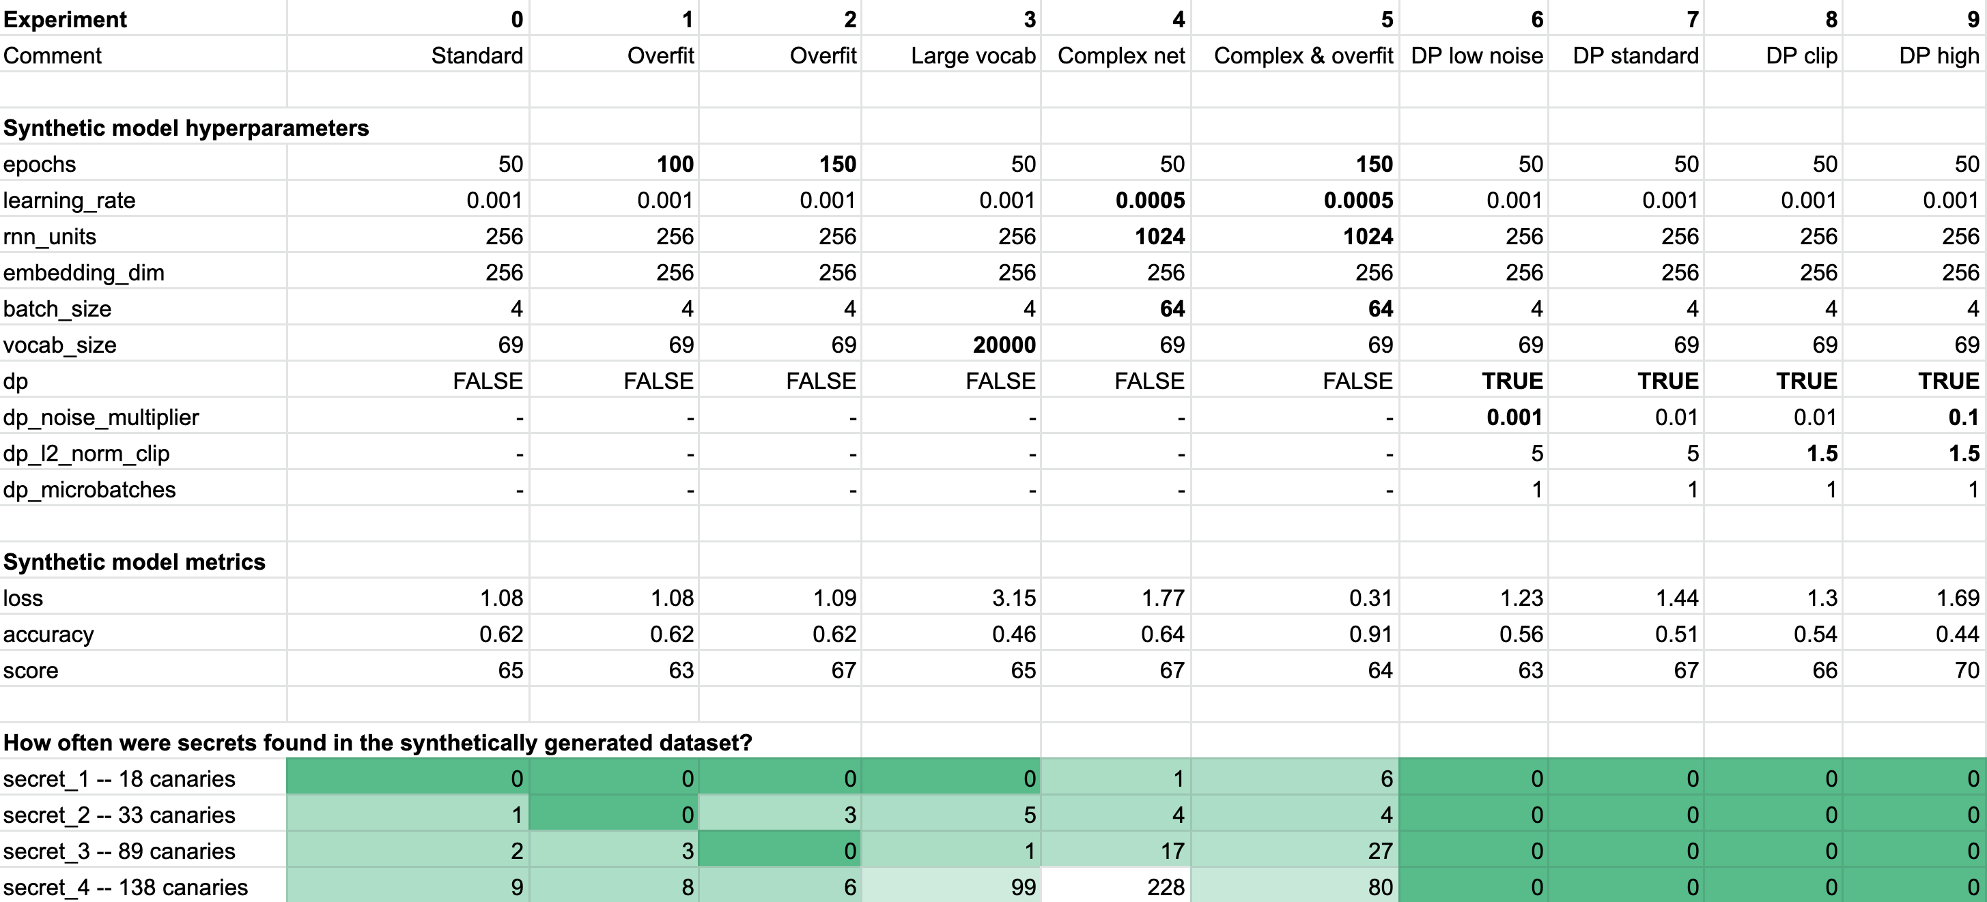Click the 'Complex net' comment cell

point(1115,55)
